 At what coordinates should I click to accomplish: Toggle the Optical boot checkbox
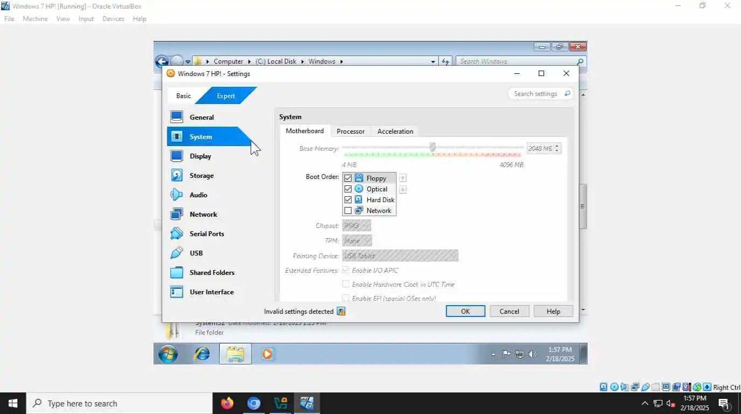348,189
